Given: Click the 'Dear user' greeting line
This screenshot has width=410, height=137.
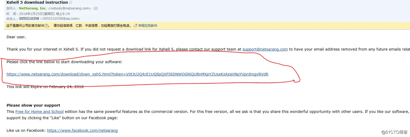Looking at the screenshot, I should [x=16, y=37].
